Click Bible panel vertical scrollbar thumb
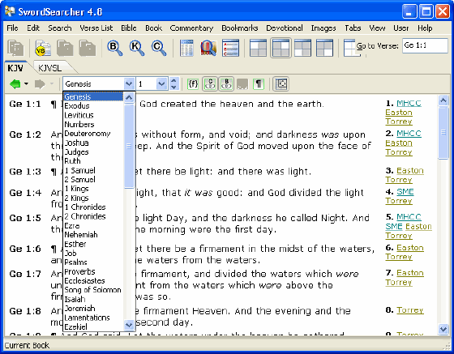The image size is (454, 354). (443, 133)
